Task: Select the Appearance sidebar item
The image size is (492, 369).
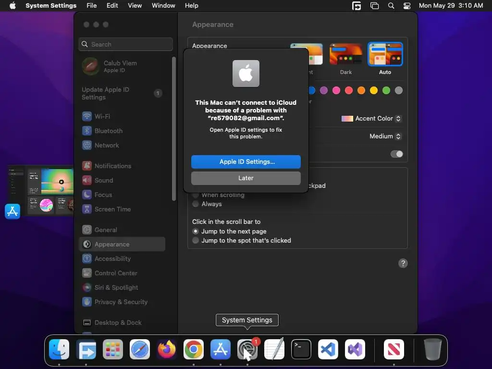Action: click(x=122, y=245)
